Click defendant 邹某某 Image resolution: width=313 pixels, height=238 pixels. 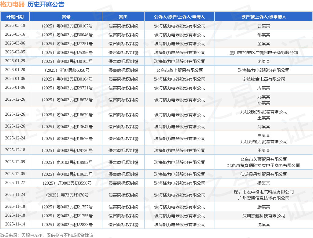(264, 35)
